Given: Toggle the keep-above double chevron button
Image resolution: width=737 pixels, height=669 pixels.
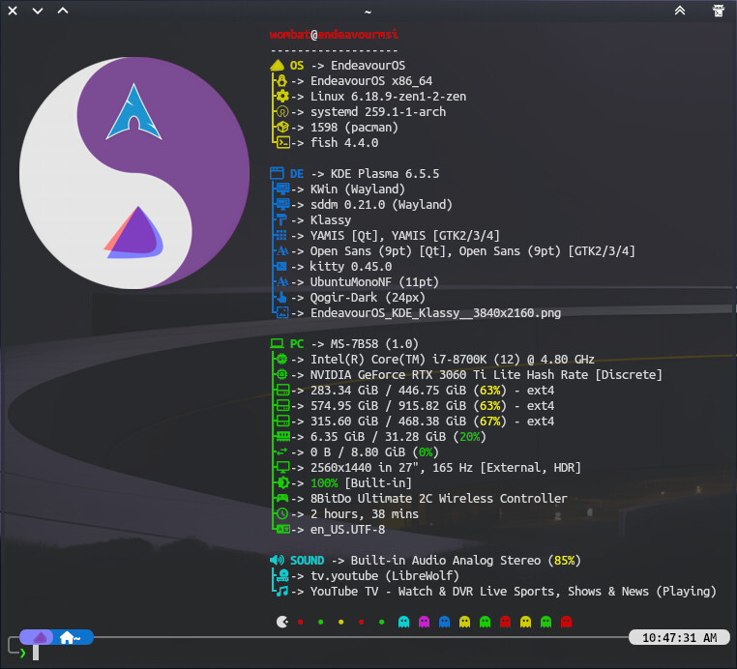Looking at the screenshot, I should pyautogui.click(x=680, y=11).
